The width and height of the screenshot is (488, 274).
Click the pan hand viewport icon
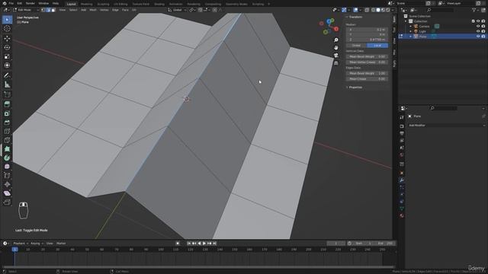[x=336, y=48]
